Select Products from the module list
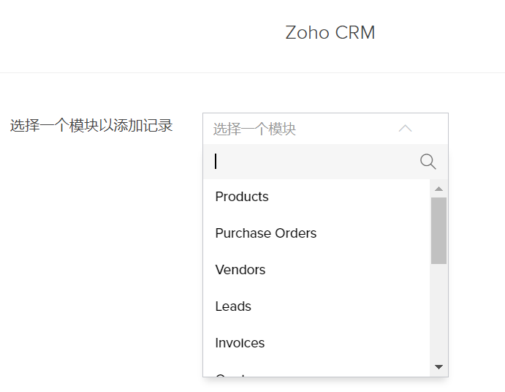505x392 pixels. [x=242, y=197]
